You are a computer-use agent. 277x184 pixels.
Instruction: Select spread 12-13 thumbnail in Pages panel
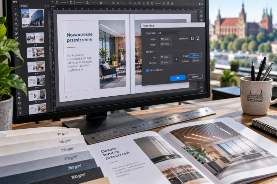coord(37,95)
